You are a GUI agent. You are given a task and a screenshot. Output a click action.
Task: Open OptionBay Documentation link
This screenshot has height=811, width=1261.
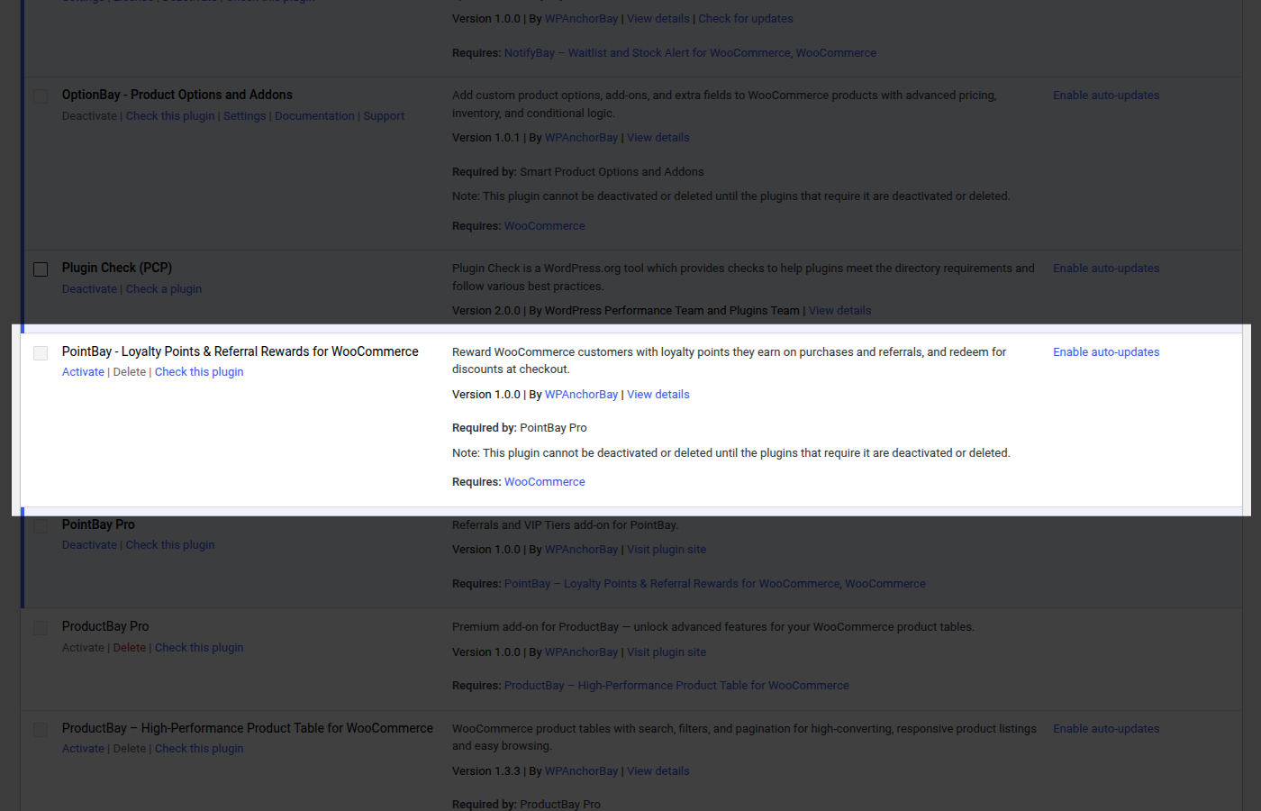314,116
